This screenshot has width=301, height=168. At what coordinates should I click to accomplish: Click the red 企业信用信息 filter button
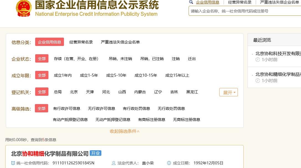click(x=49, y=42)
